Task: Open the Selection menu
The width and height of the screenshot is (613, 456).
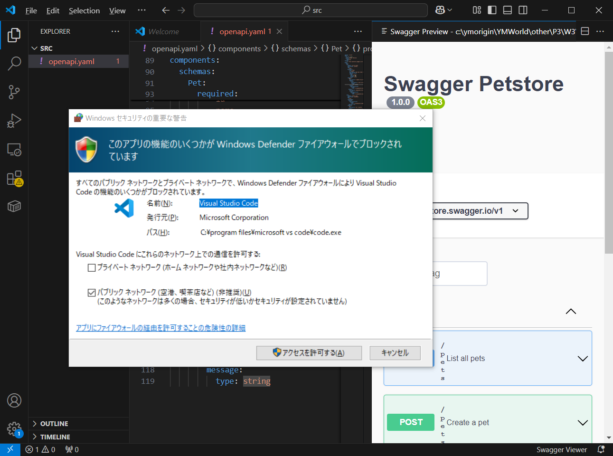Action: tap(84, 10)
